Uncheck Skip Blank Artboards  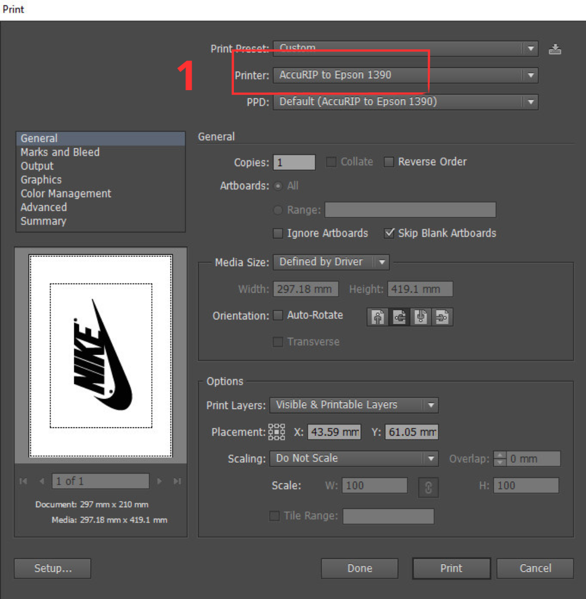tap(389, 233)
